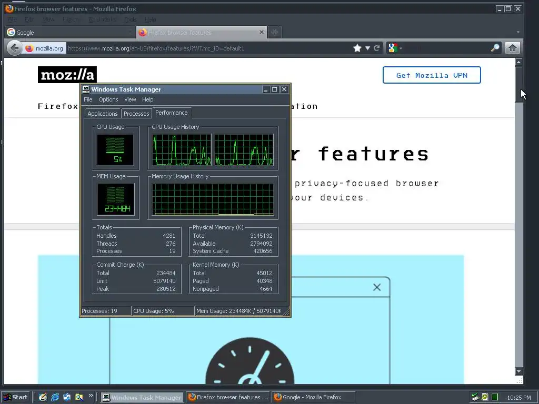Viewport: 539px width, 404px height.
Task: Reload the page with refresh icon
Action: (x=377, y=48)
